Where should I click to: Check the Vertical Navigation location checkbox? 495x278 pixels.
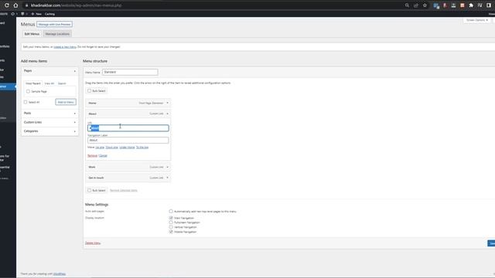coord(171,227)
